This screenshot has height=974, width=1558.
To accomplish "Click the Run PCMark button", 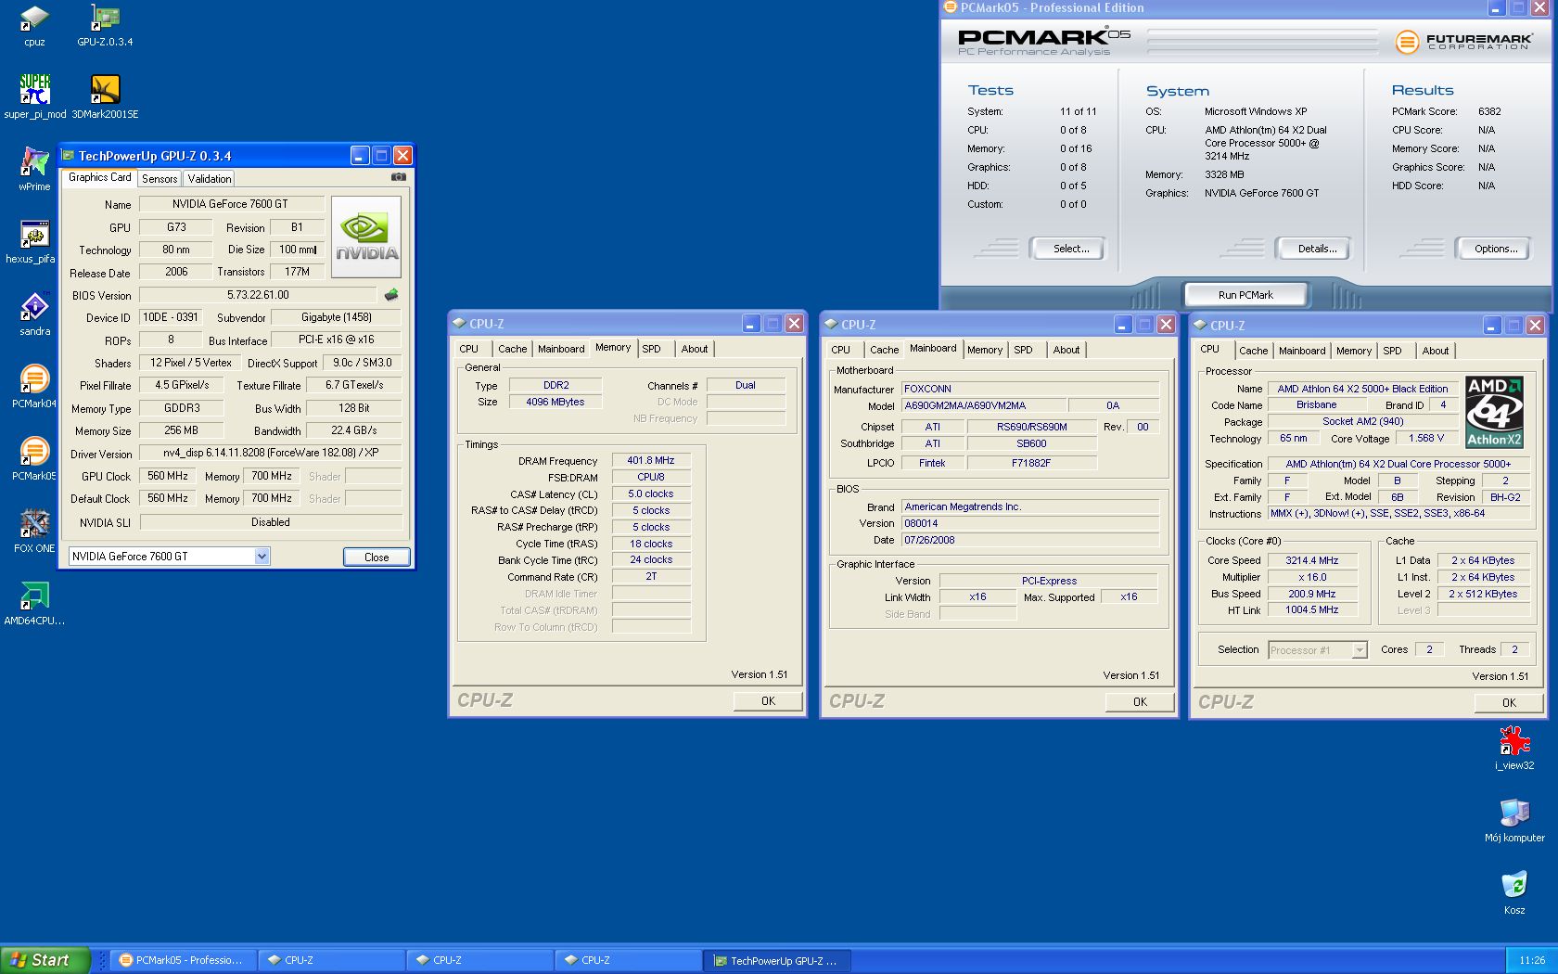I will [x=1245, y=295].
